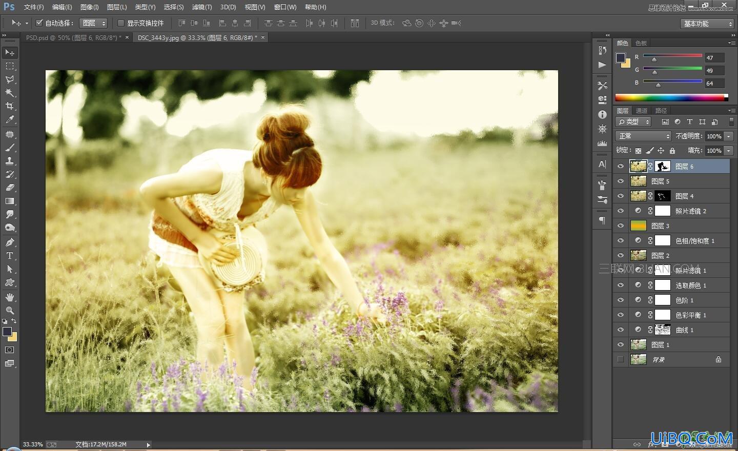Open the Actions play panel icon

click(x=602, y=65)
